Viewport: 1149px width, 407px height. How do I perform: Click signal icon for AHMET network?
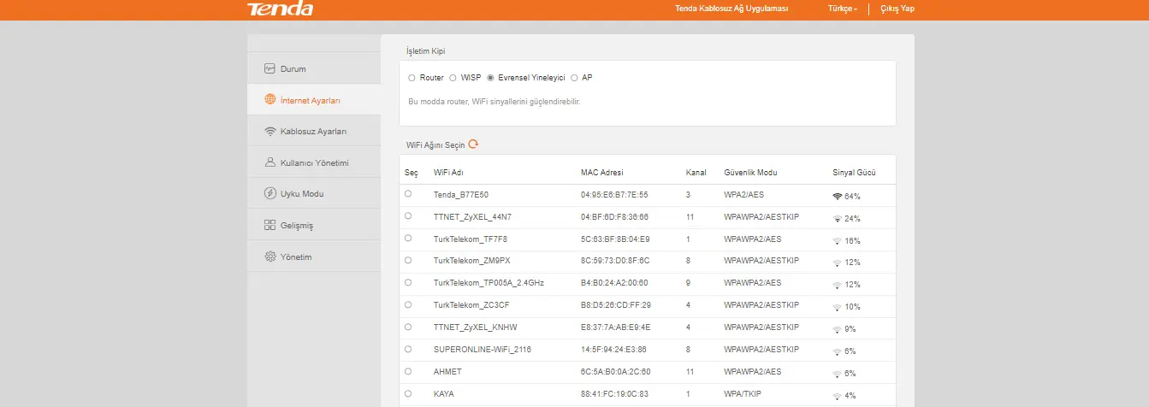tap(838, 373)
